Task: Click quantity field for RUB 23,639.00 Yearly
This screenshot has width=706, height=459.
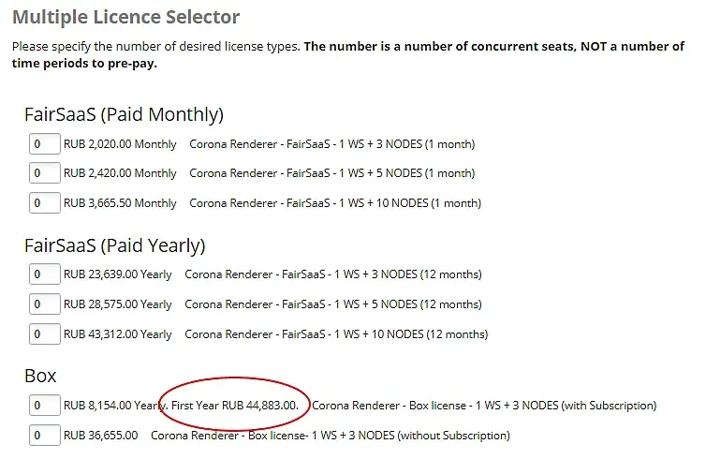Action: tap(45, 274)
